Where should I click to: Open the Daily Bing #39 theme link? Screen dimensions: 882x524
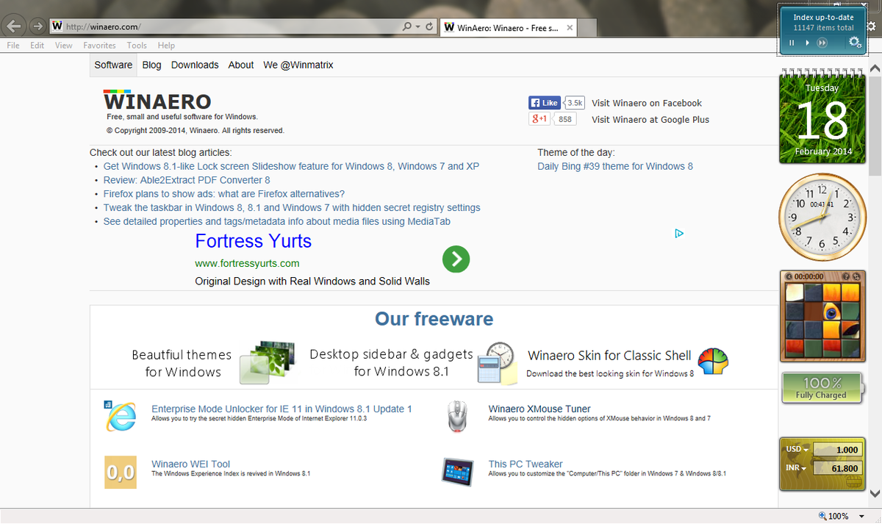pyautogui.click(x=615, y=166)
